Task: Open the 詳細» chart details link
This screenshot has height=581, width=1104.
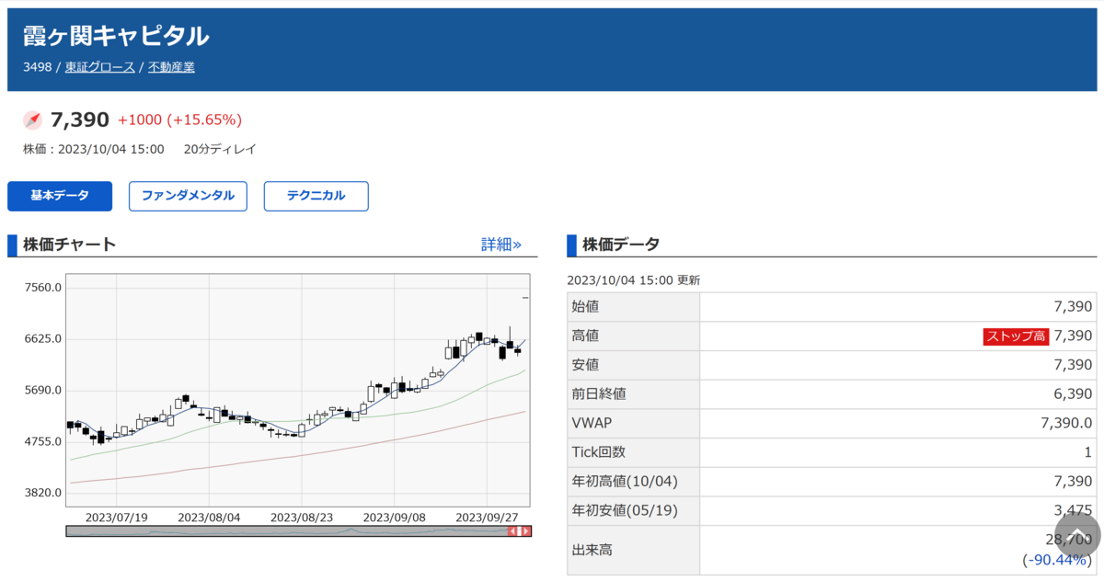Action: pos(501,245)
